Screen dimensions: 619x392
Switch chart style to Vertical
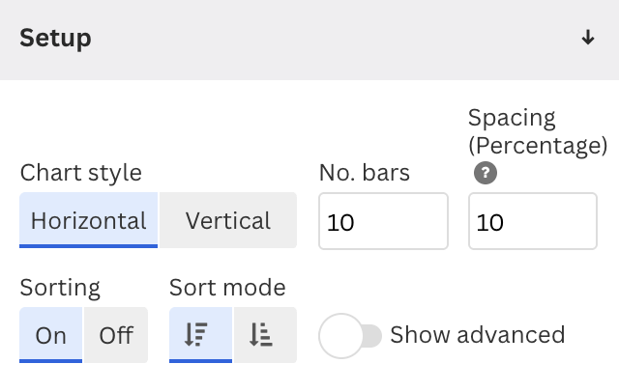[228, 220]
